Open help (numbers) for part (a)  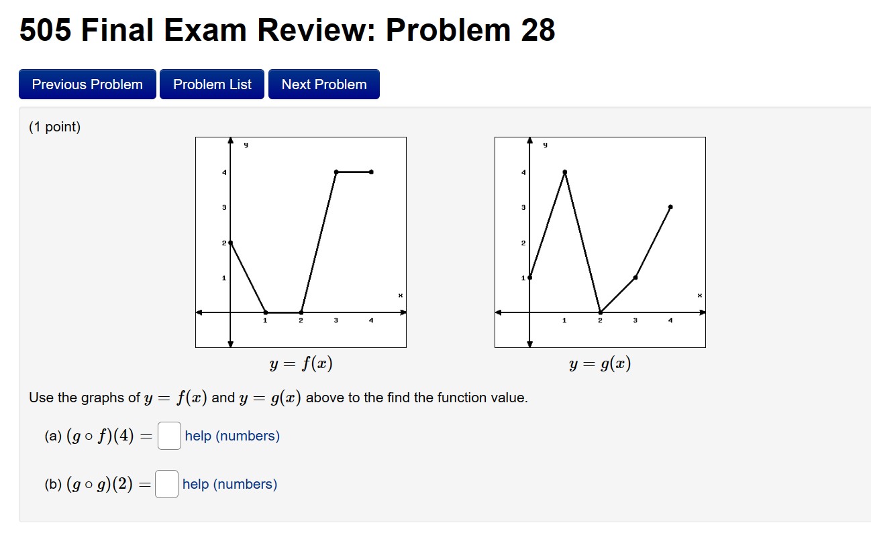pos(232,436)
